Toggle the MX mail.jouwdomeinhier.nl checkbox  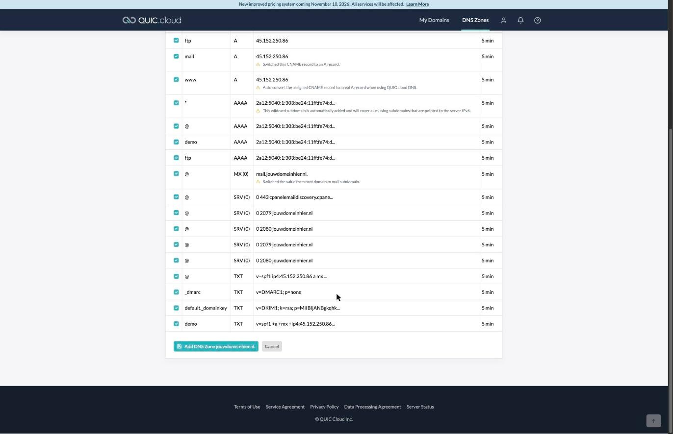[x=176, y=173]
